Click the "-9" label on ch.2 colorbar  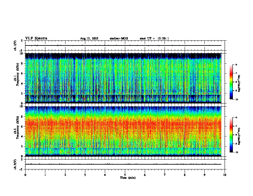(236, 143)
